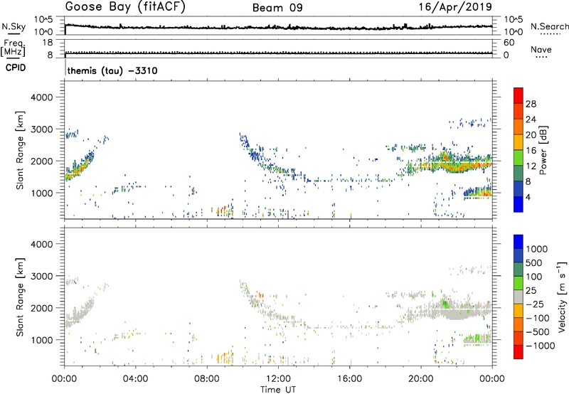The height and width of the screenshot is (394, 569).
Task: Click the '08:00' time axis tick label
Action: (207, 379)
